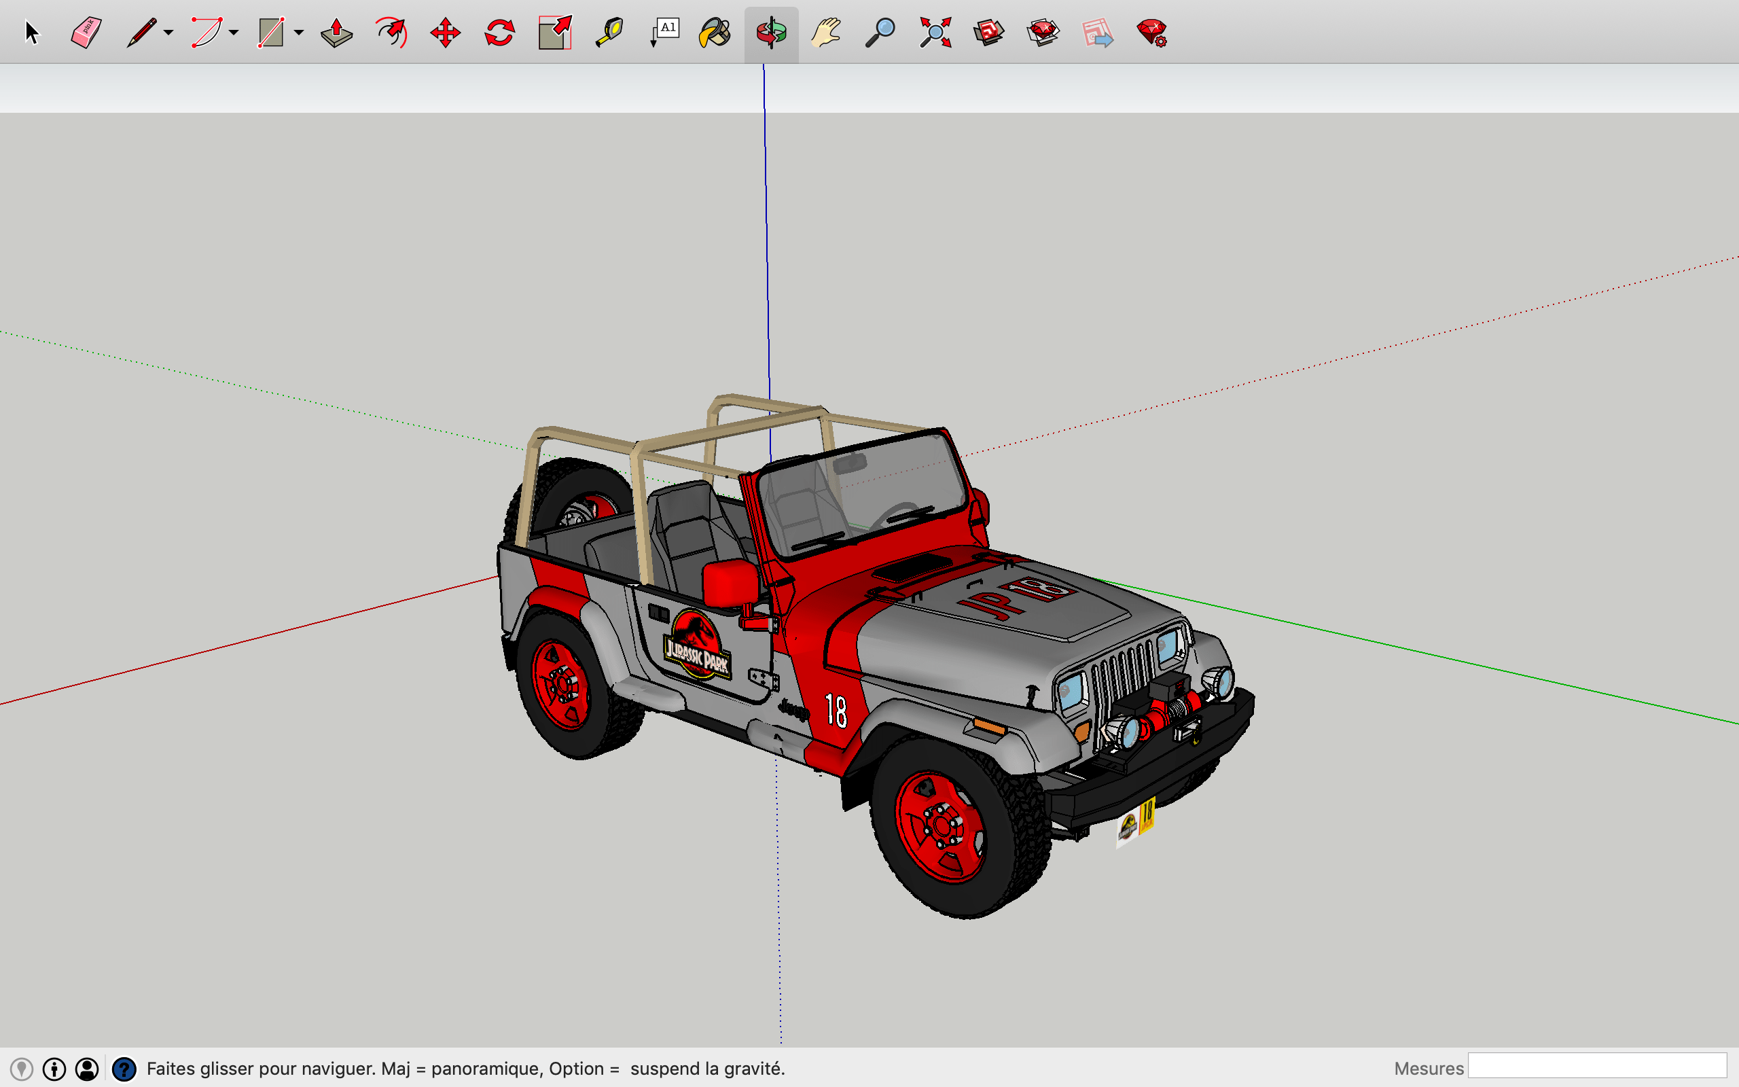Open the 3D Warehouse icon
Image resolution: width=1739 pixels, height=1087 pixels.
(x=989, y=33)
